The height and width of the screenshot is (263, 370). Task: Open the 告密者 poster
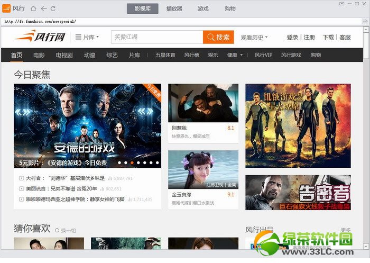pos(298,192)
